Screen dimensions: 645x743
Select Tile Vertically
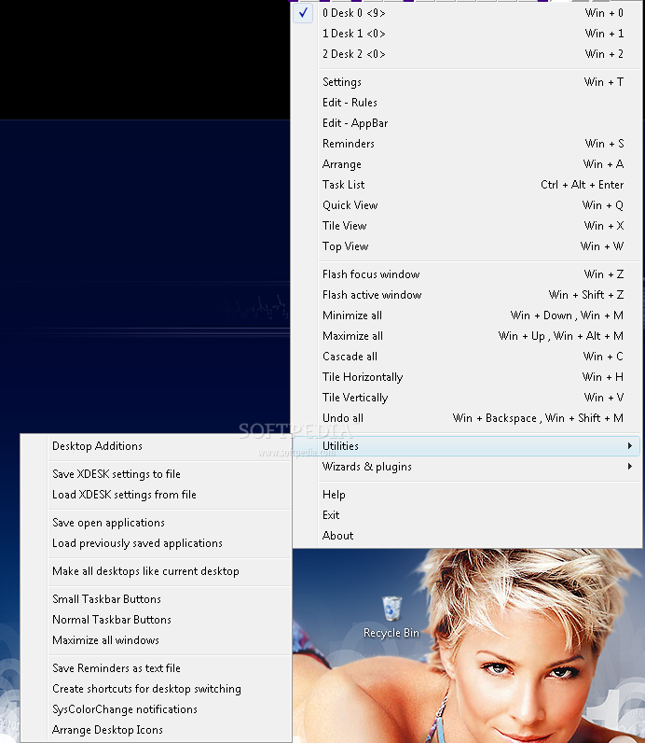pyautogui.click(x=466, y=398)
